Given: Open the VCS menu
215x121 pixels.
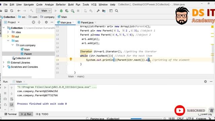Looking at the screenshot, I should tap(94, 4).
